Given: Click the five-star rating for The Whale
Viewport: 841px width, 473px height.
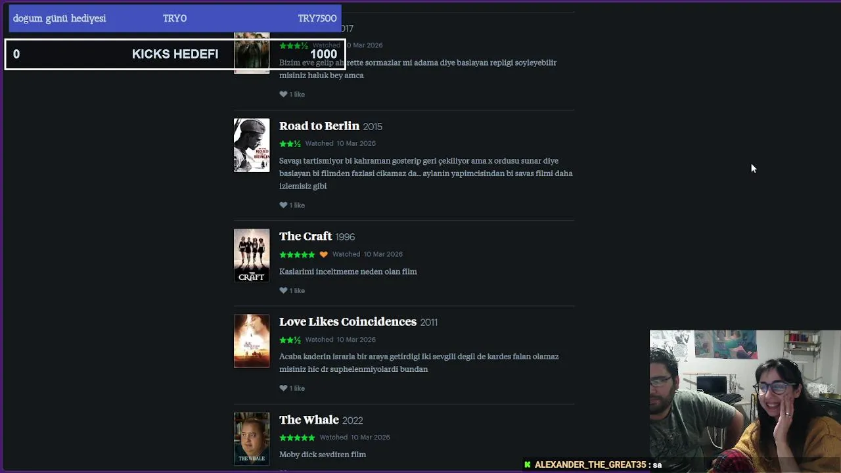Looking at the screenshot, I should click(297, 438).
